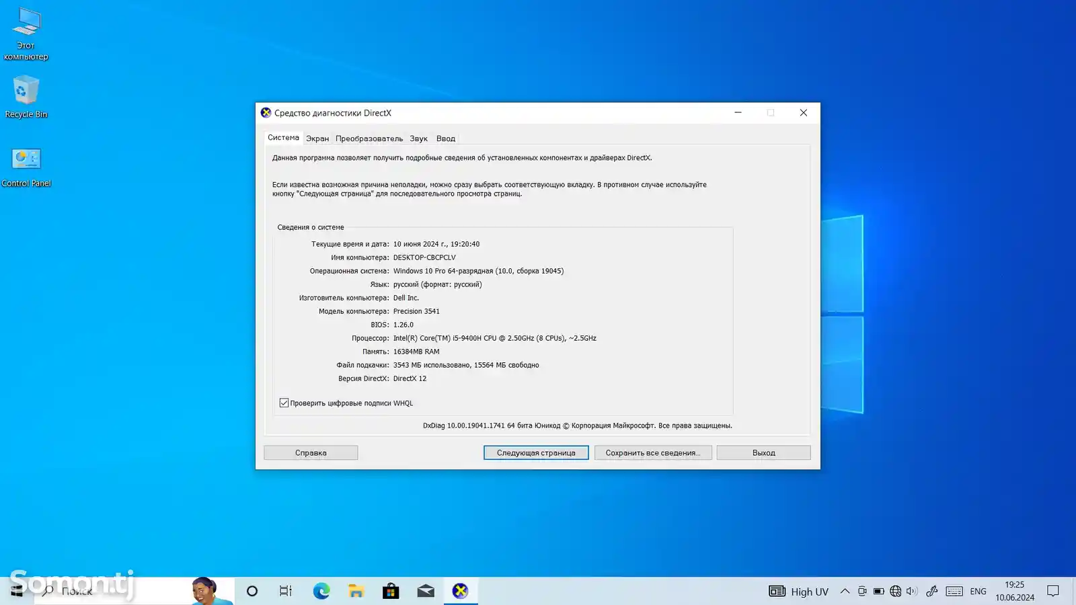Launch Microsoft Edge from the taskbar
This screenshot has width=1076, height=605.
point(321,591)
